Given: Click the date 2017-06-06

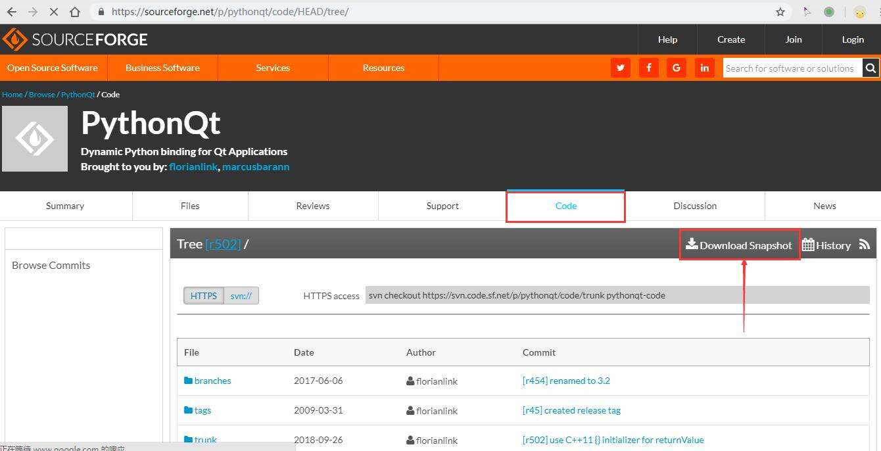Looking at the screenshot, I should [x=318, y=381].
